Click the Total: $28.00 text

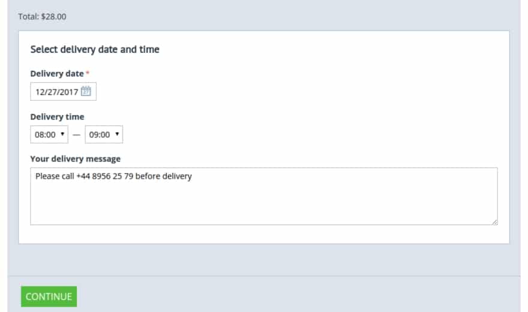42,16
